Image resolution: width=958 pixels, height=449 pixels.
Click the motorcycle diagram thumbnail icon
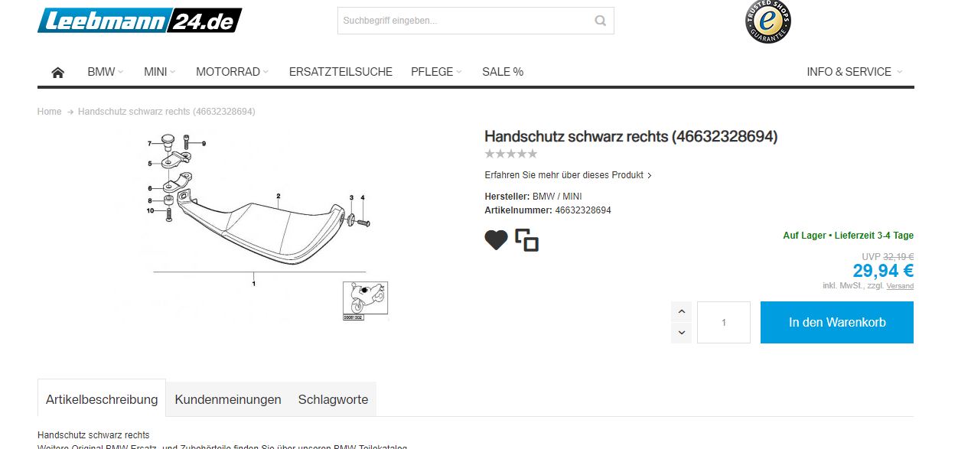point(365,301)
